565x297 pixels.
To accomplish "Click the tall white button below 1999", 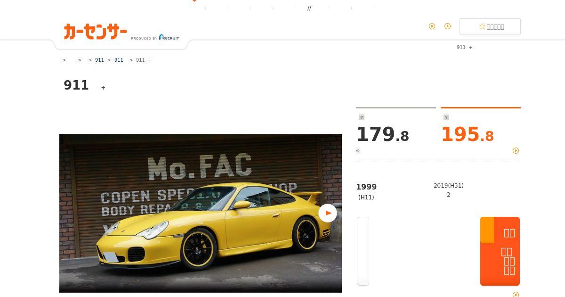I will click(363, 251).
